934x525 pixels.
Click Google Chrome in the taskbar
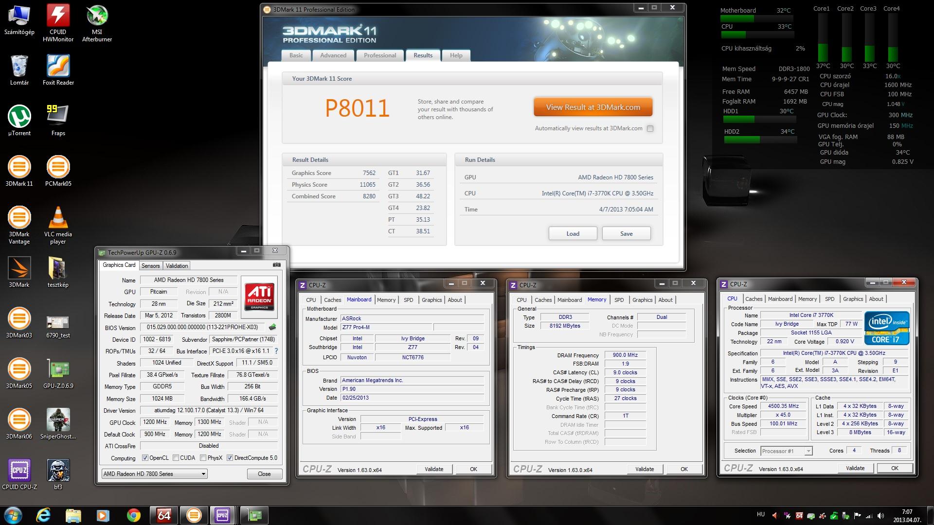point(134,515)
